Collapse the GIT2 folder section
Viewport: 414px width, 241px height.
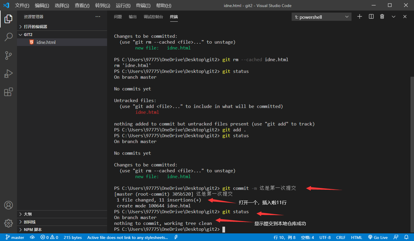(x=62, y=35)
